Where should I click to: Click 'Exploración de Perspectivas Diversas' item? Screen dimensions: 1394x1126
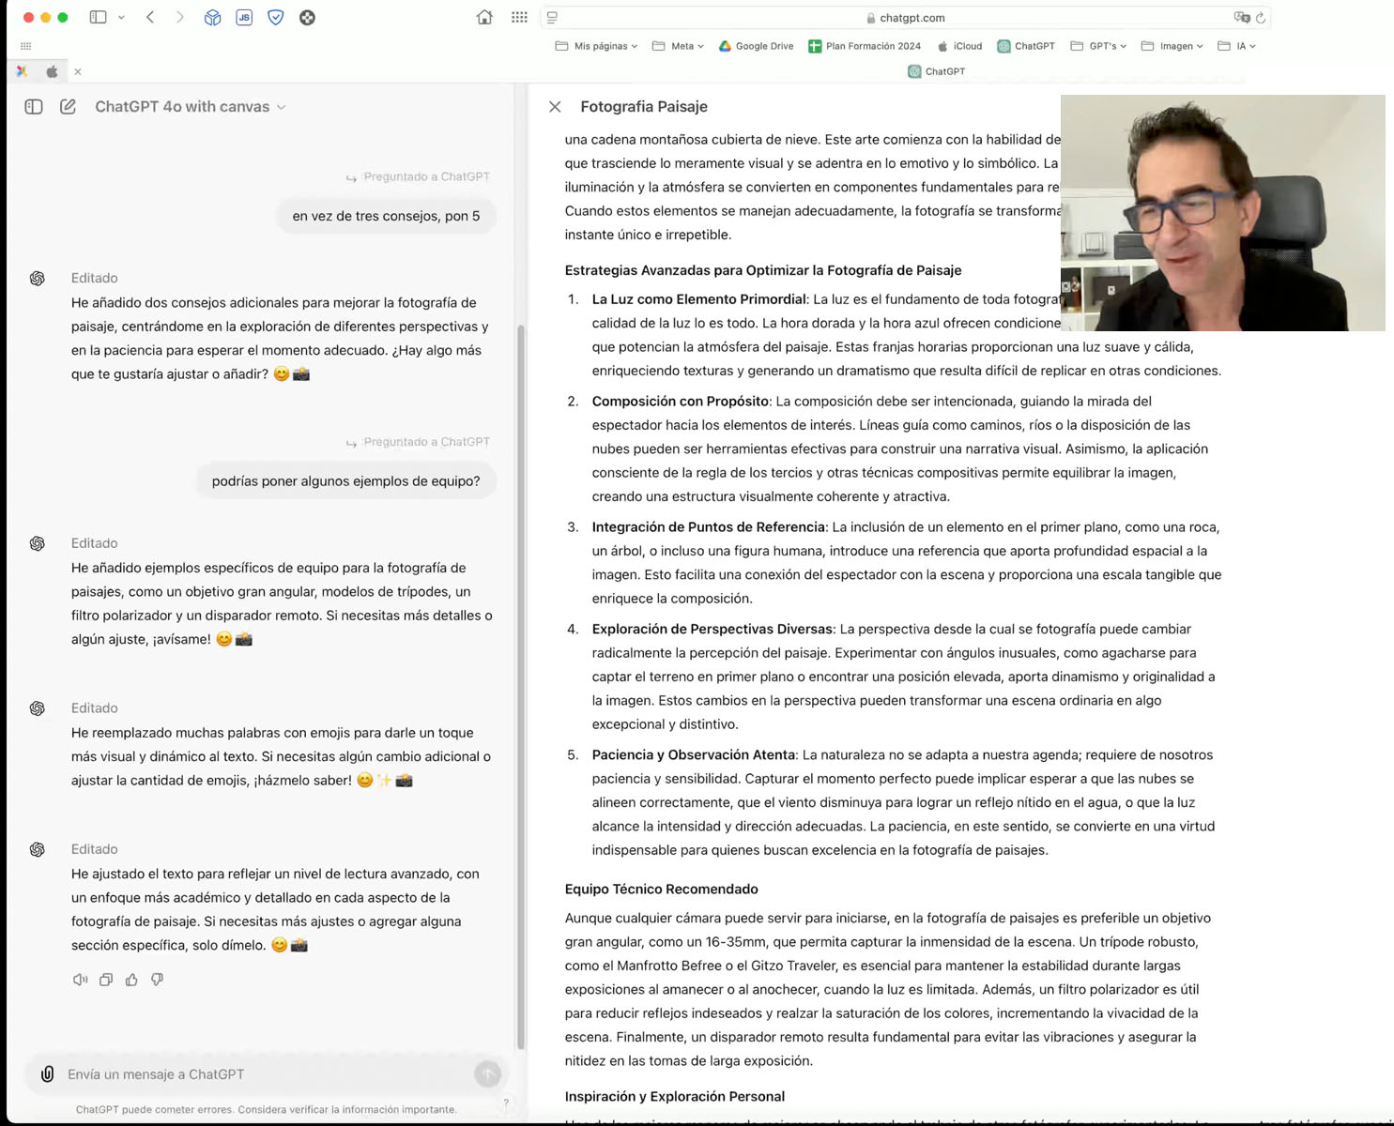coord(712,630)
